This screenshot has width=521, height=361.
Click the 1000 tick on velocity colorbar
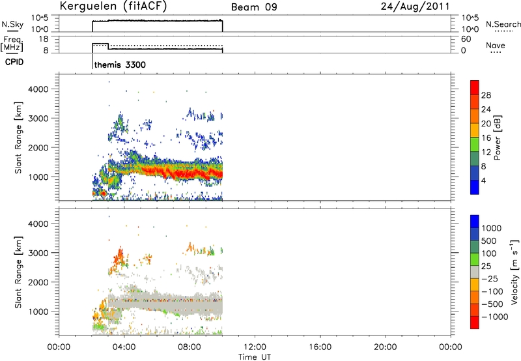pos(492,228)
